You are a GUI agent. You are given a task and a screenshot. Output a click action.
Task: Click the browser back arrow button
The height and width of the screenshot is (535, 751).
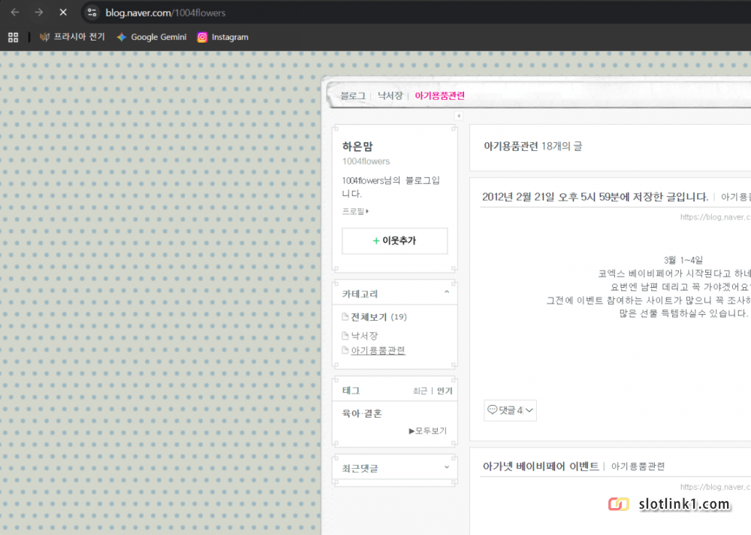pyautogui.click(x=15, y=12)
